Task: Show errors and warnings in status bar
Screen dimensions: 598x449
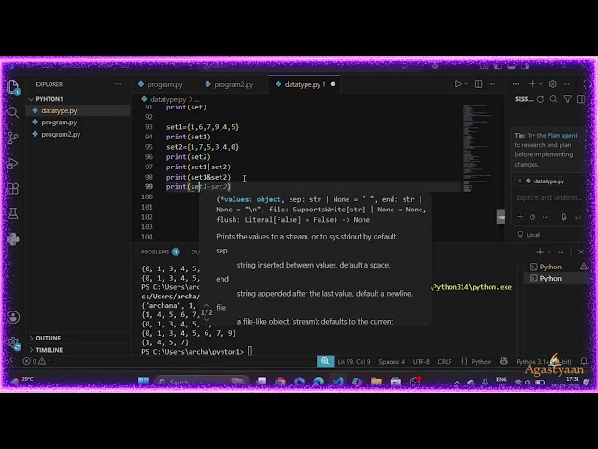Action: (37, 361)
